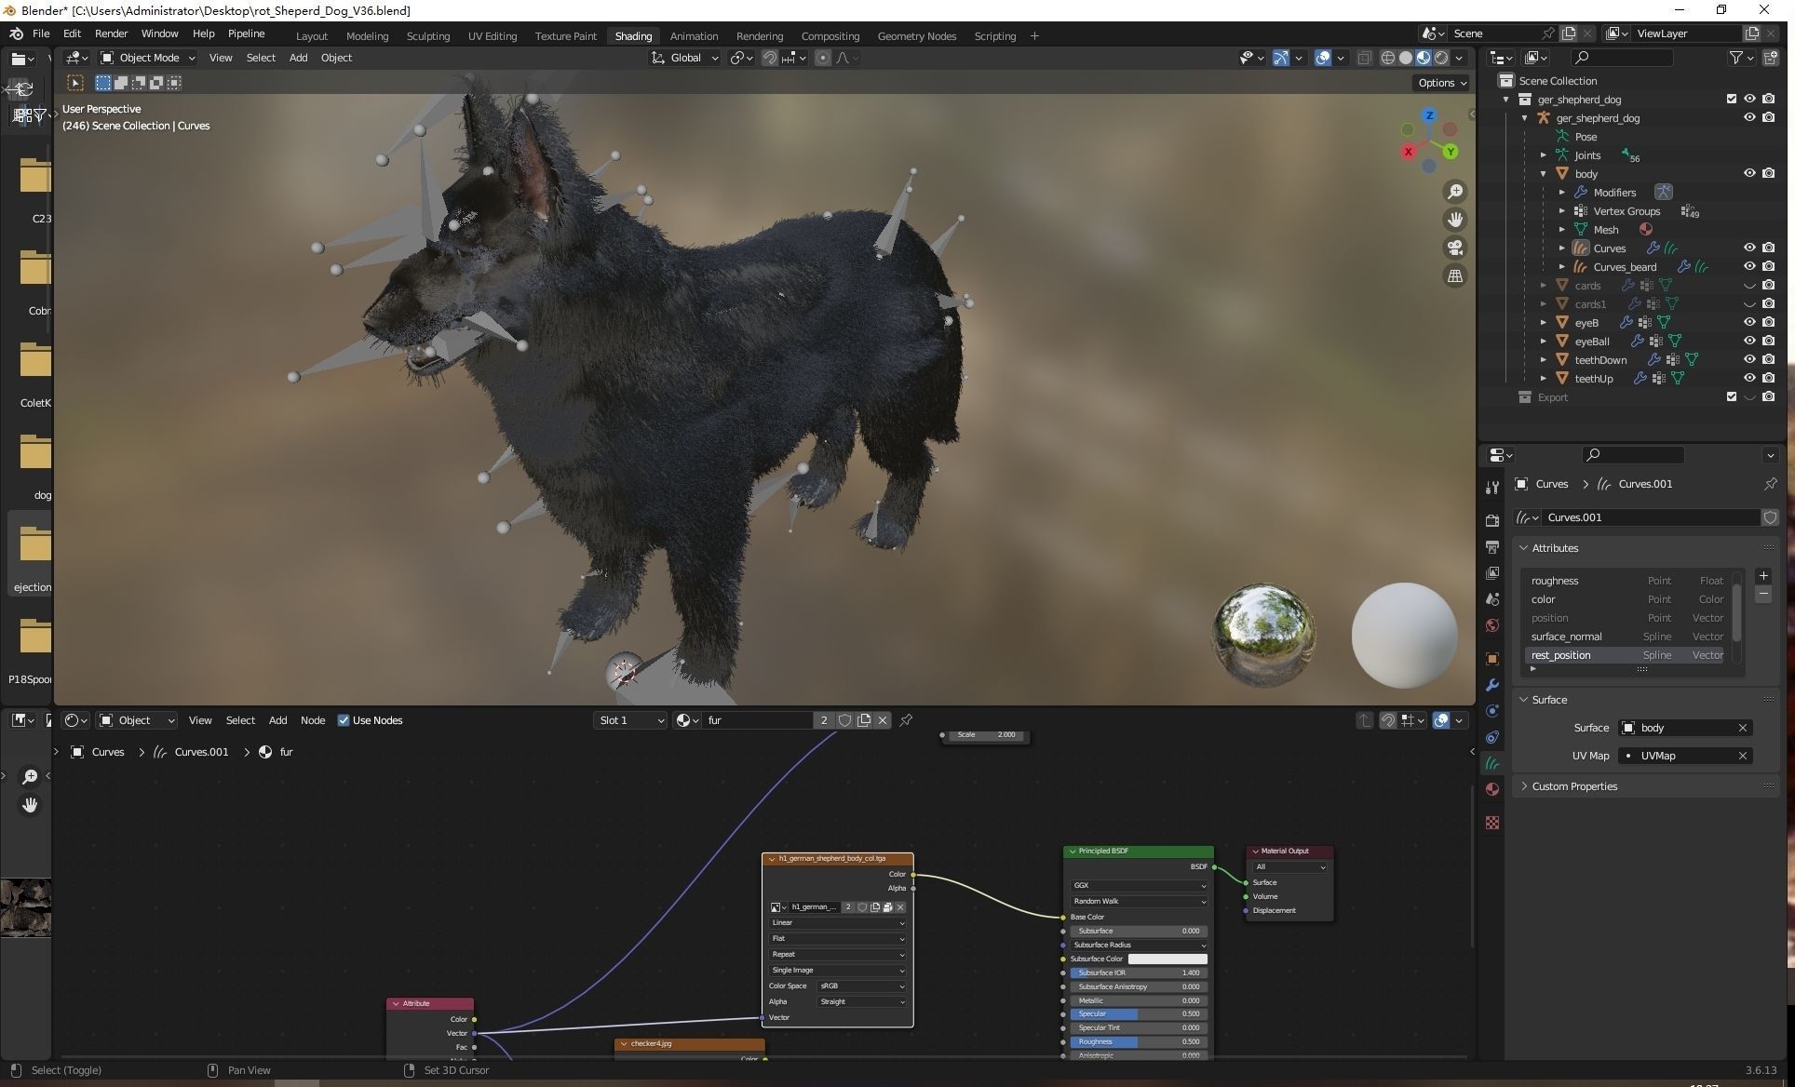Collapse the Attributes panel

click(x=1524, y=548)
